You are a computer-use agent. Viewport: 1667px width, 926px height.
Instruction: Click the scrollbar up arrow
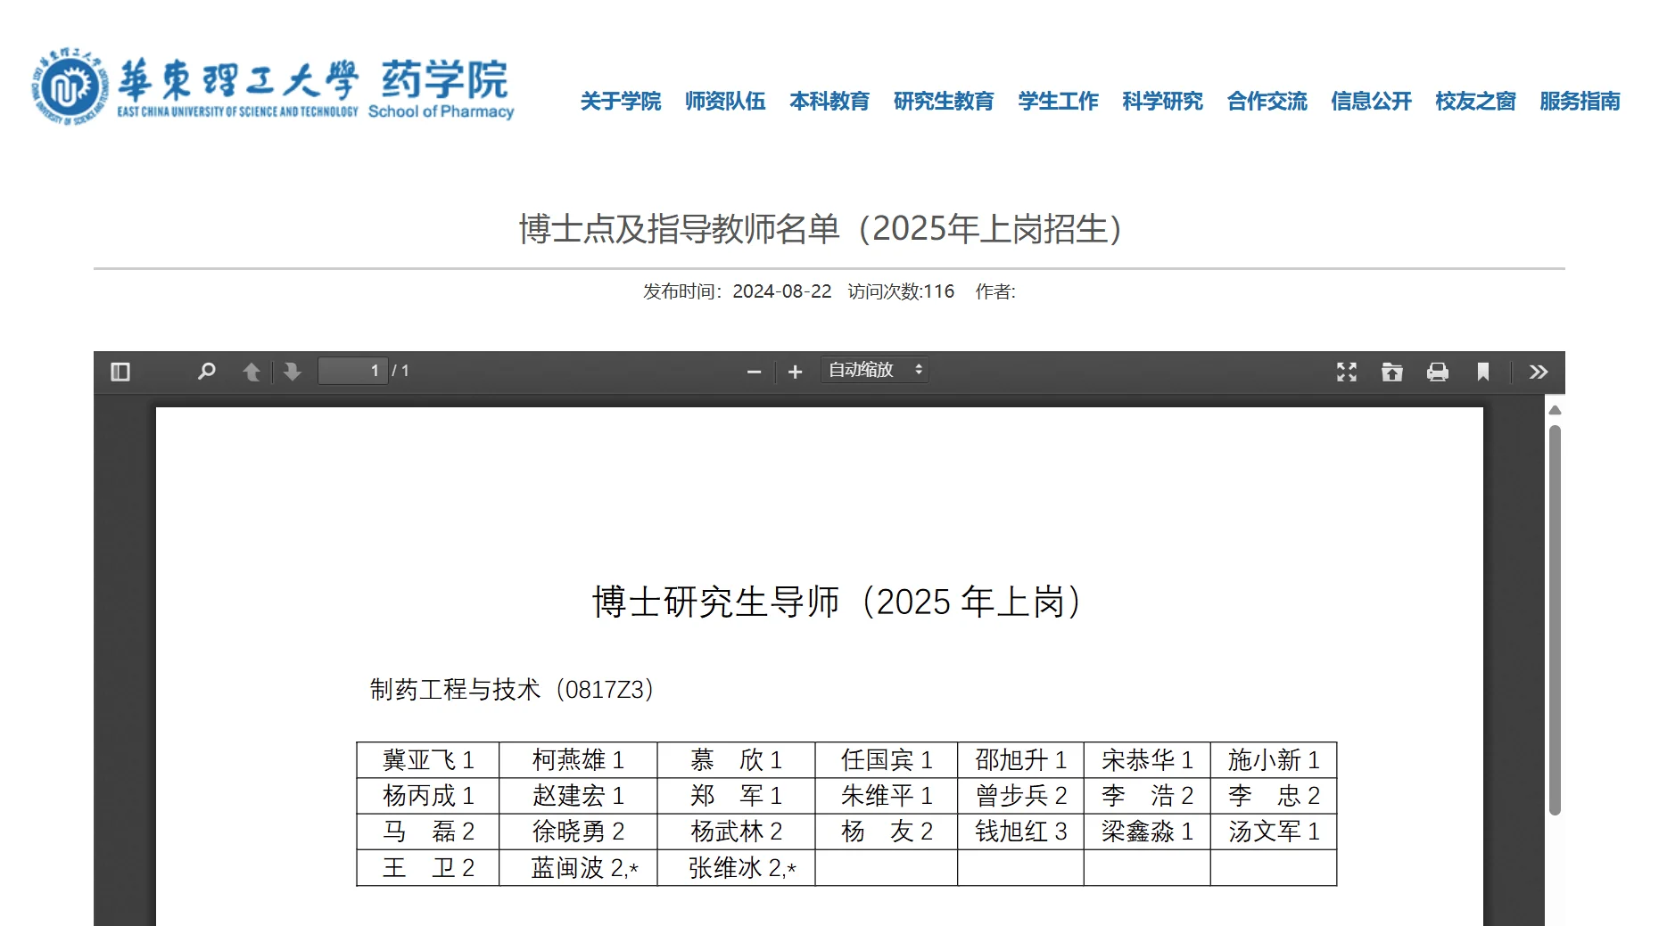1555,411
